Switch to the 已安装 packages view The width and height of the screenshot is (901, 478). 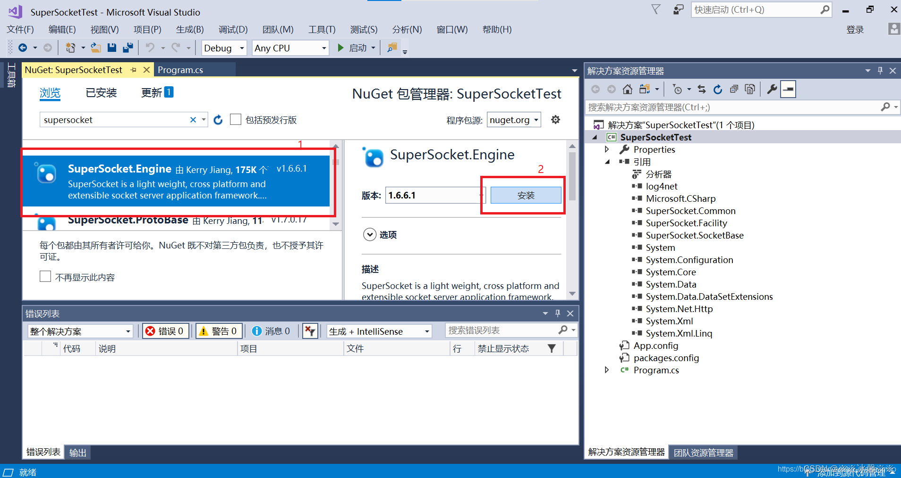[x=101, y=92]
